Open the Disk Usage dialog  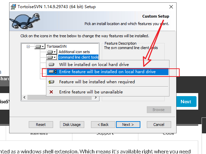[72, 125]
